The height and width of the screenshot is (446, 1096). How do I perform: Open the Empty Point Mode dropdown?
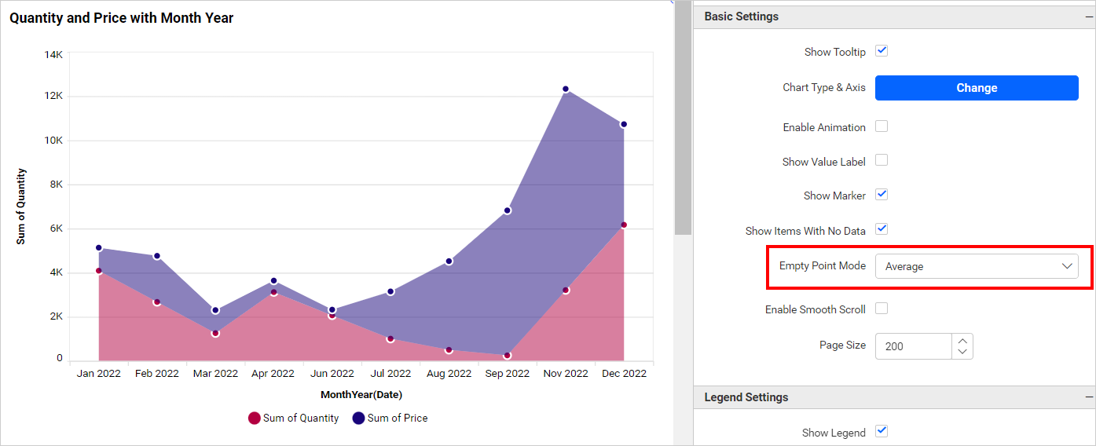977,266
